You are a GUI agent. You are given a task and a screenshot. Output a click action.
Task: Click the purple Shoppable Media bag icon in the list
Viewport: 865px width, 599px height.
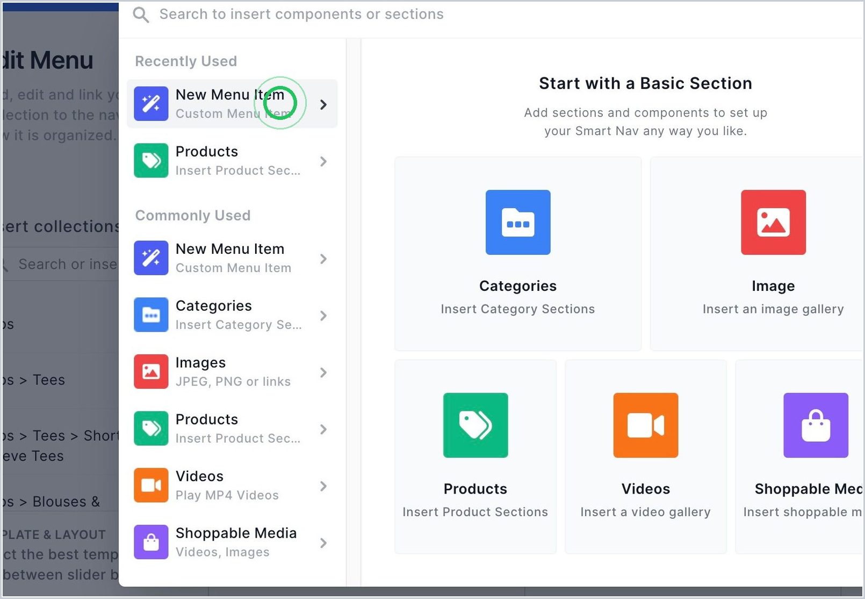(151, 542)
